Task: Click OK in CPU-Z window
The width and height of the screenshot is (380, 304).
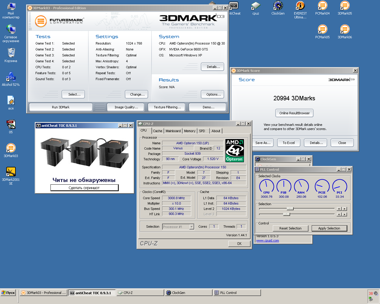Action: 239,244
